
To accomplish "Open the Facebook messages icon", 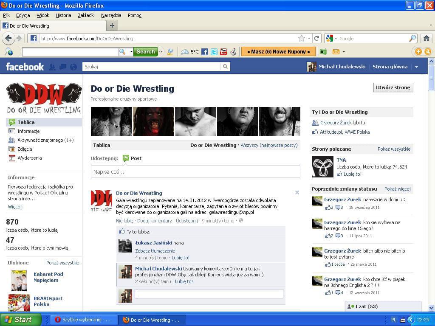I will coord(63,67).
